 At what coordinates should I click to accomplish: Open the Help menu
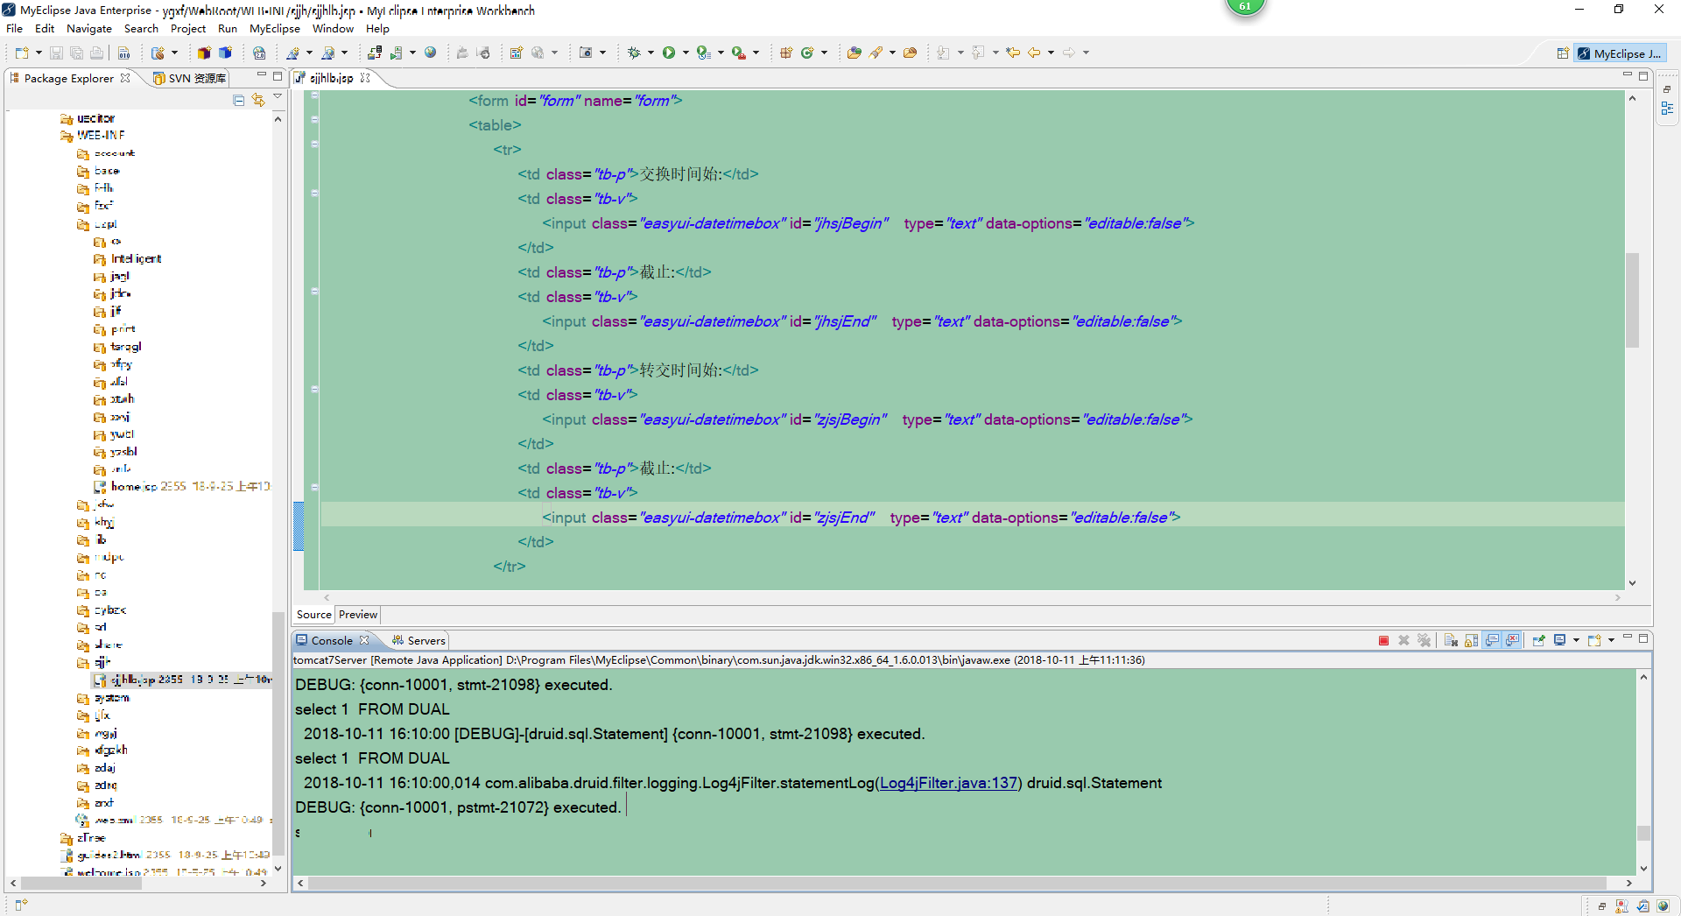377,29
